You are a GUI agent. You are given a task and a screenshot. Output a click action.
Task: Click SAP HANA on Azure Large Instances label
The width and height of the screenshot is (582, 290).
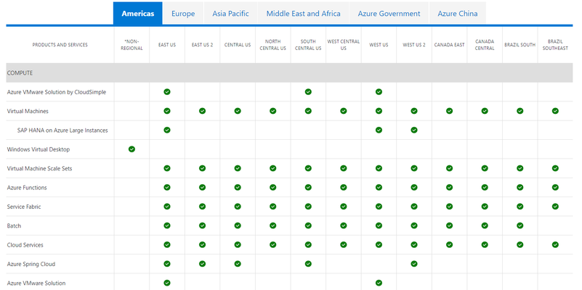(62, 130)
